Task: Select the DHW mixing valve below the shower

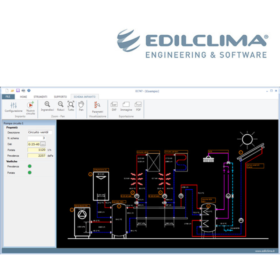Action: coord(228,163)
